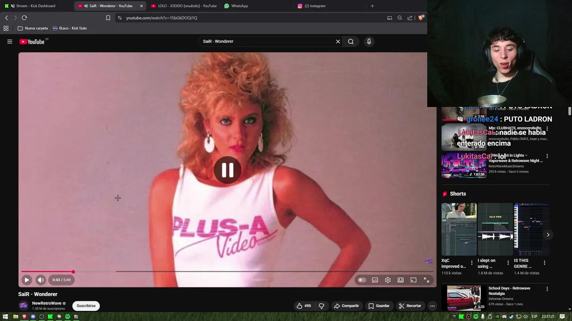Open options for IS THIS GENRE short

[544, 263]
